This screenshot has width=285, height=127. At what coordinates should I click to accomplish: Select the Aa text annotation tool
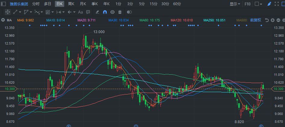click(80, 12)
